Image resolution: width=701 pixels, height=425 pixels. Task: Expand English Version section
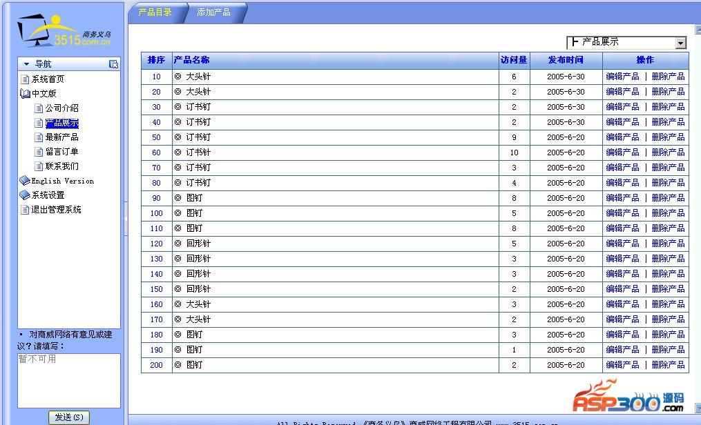[63, 181]
